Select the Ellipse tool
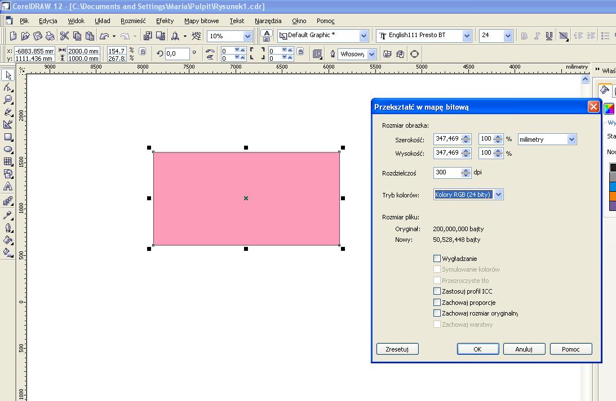616x401 pixels. point(8,149)
